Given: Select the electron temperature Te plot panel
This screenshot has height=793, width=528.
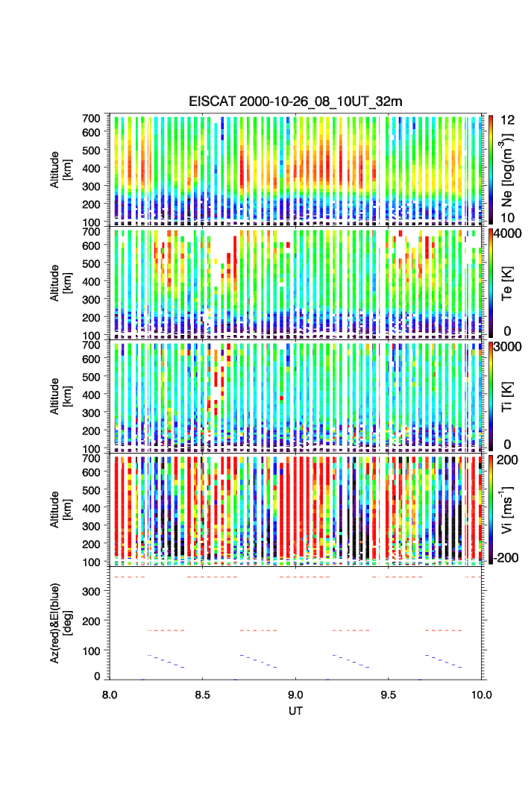Looking at the screenshot, I should pos(296,283).
